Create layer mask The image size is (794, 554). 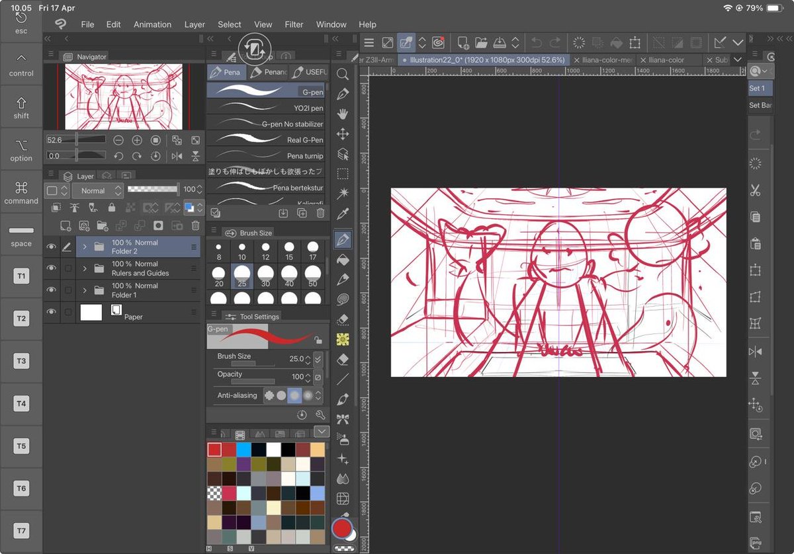point(158,225)
